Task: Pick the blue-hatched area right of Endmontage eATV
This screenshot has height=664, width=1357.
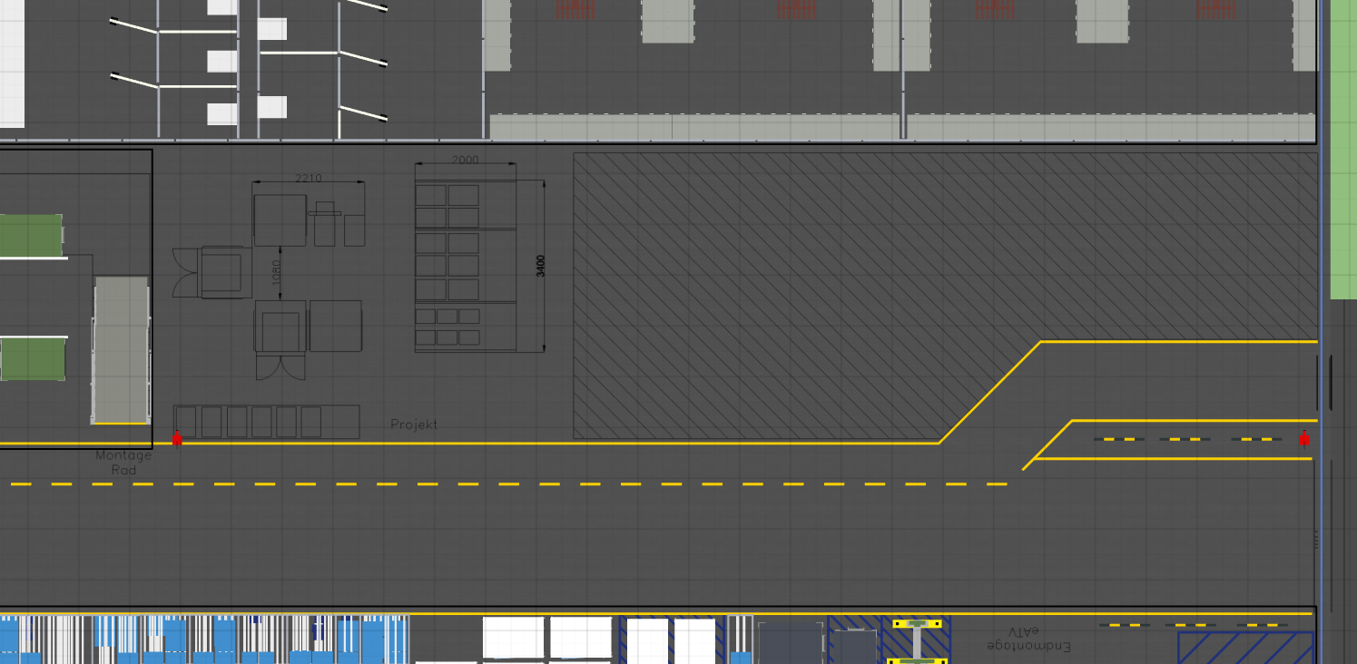Action: click(x=1245, y=648)
